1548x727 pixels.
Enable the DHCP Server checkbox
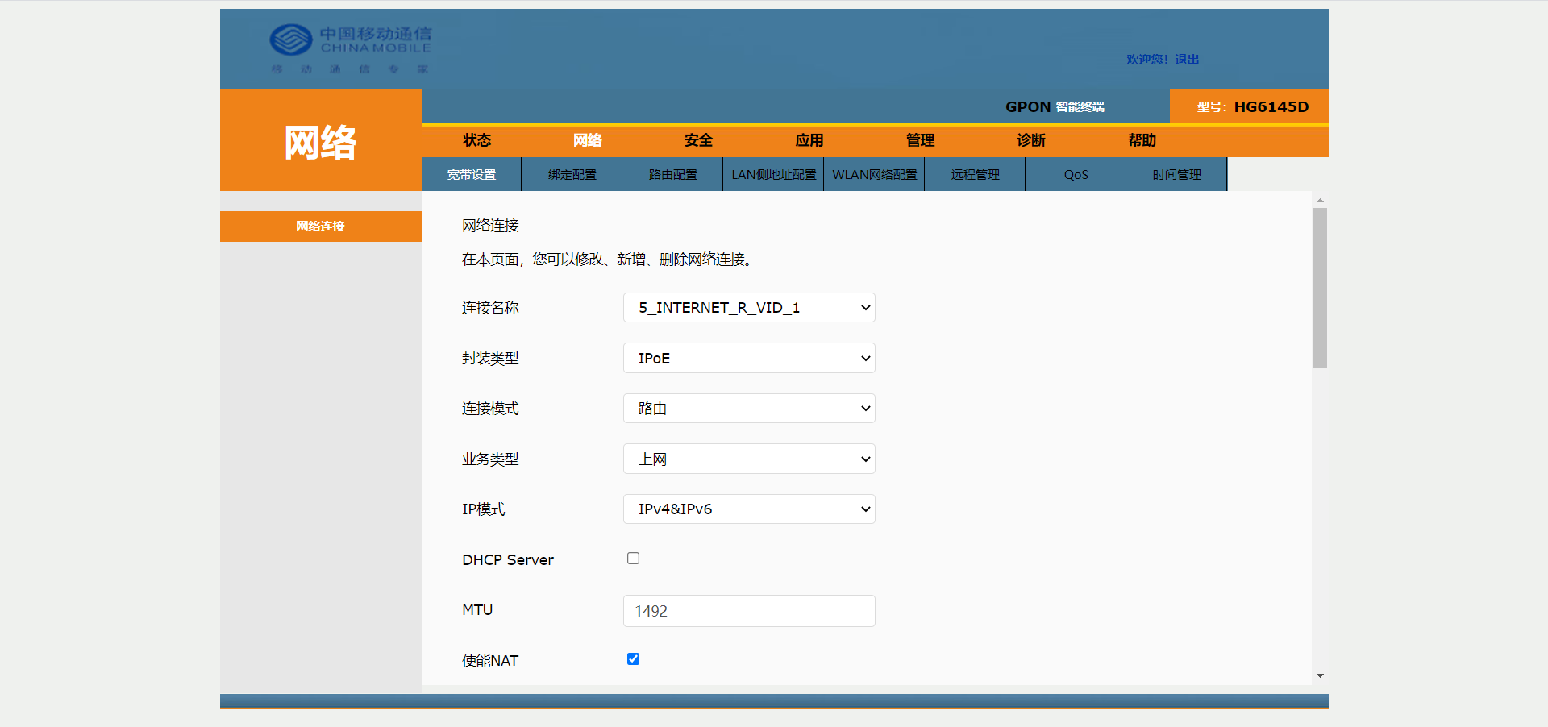[x=633, y=559]
